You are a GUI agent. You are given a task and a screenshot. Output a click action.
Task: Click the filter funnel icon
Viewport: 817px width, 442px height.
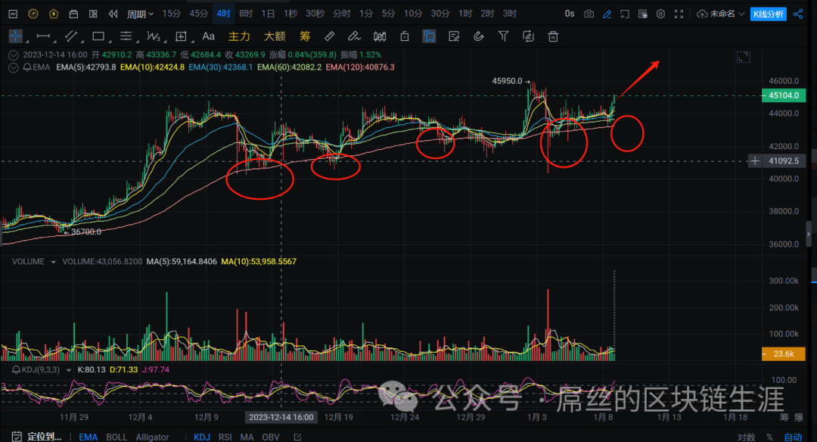point(503,36)
